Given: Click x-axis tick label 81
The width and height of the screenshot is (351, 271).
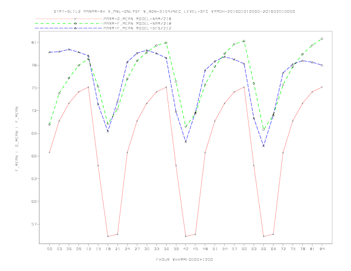Looking at the screenshot, I should click(312, 249).
